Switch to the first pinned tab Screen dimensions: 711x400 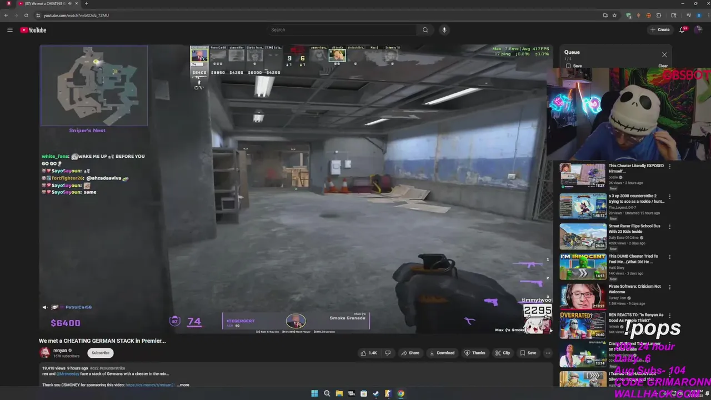point(8,4)
